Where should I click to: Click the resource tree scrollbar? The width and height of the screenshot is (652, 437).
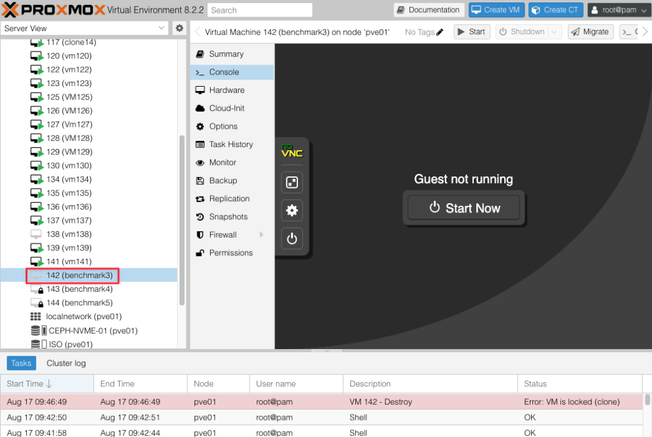click(x=181, y=220)
